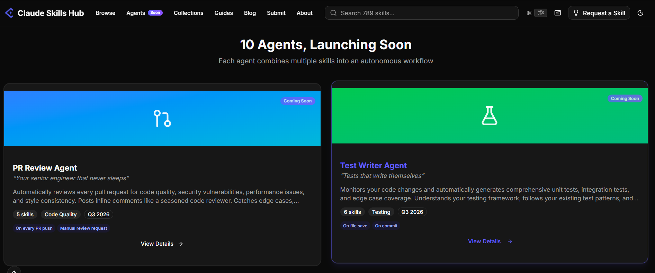This screenshot has height=273, width=655.
Task: Click the magnifier icon in the search bar
Action: click(x=333, y=13)
